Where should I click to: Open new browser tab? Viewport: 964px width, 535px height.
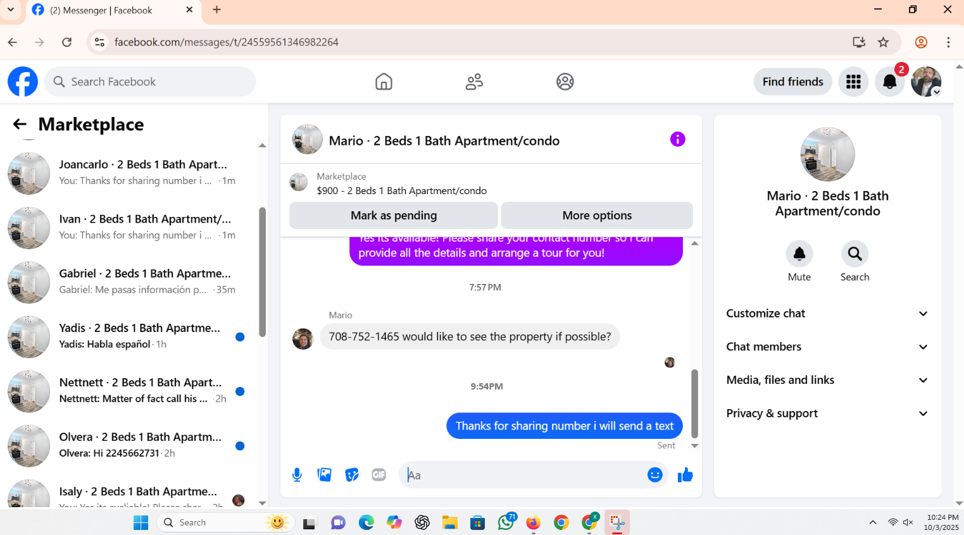click(217, 9)
